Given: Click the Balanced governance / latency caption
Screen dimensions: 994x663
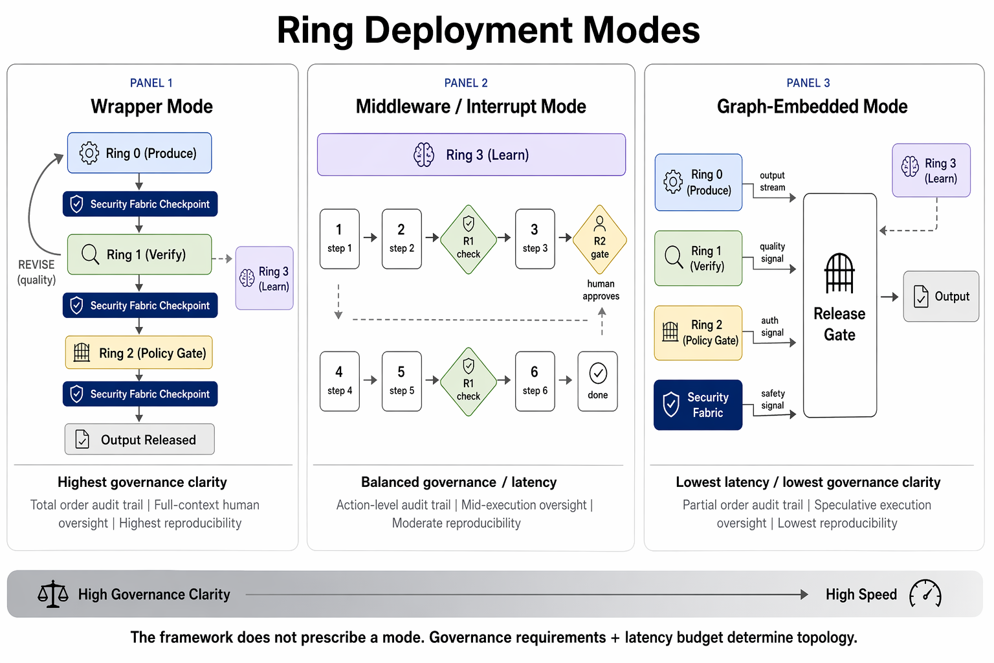Looking at the screenshot, I should point(459,482).
